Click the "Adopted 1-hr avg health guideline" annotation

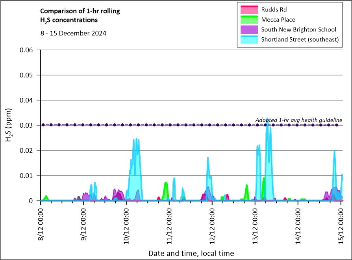coord(298,120)
